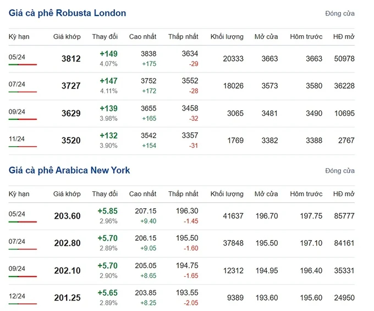Click the open interest value 2767
374x311 pixels.
[346, 140]
